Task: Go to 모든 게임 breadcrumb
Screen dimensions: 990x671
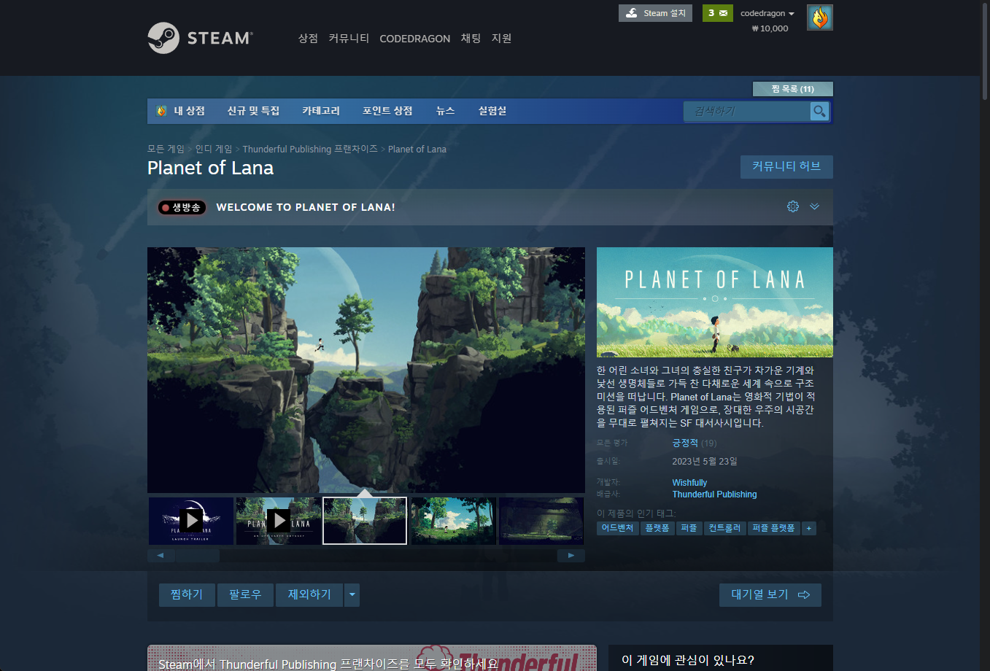Action: click(x=166, y=149)
